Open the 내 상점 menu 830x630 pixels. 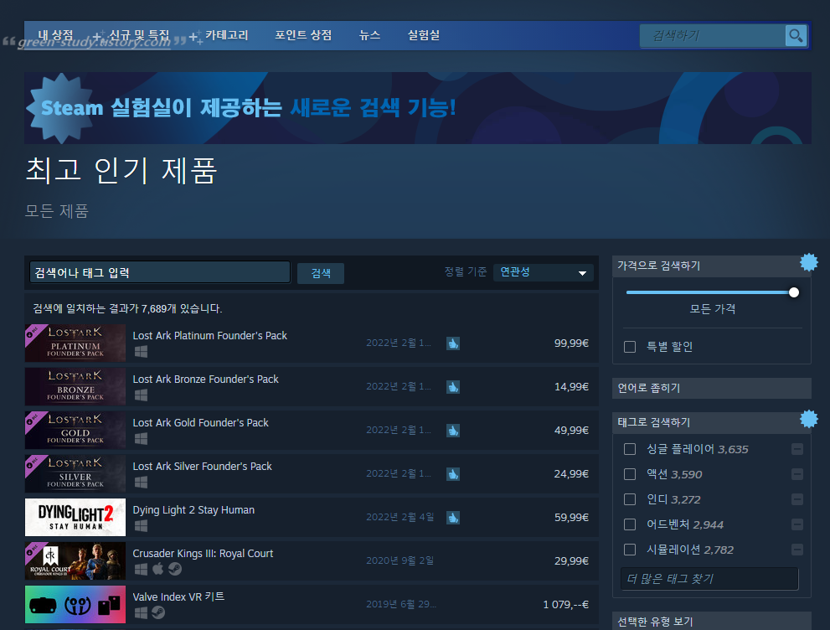tap(55, 35)
